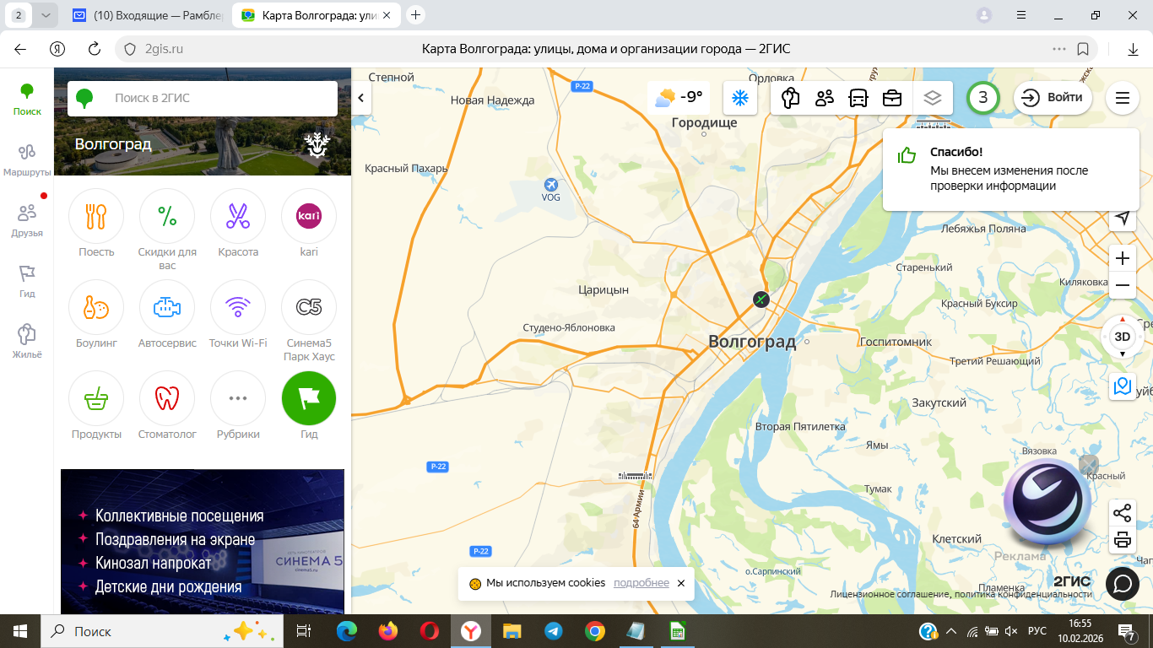The image size is (1153, 648).
Task: Open the round 3 notifications counter badge
Action: click(x=983, y=98)
